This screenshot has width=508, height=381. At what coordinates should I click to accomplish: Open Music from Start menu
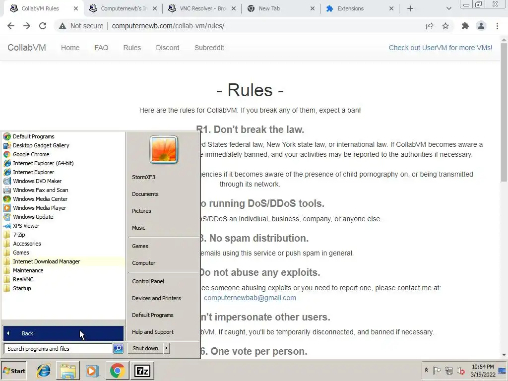click(x=139, y=228)
